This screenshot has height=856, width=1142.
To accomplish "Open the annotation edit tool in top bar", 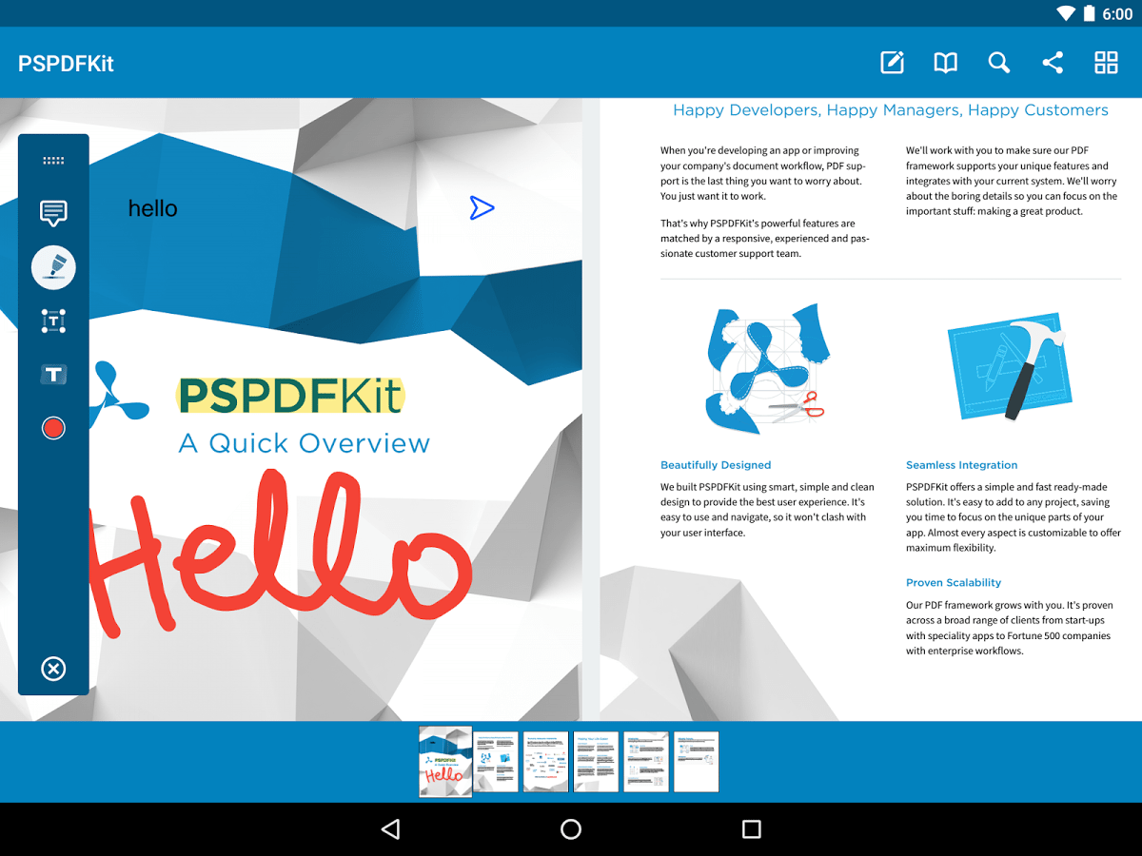I will [892, 63].
